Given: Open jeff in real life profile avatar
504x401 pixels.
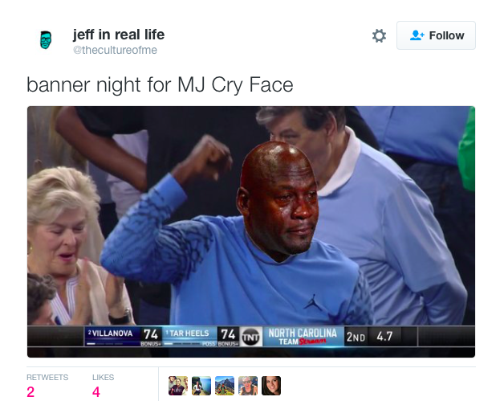Looking at the screenshot, I should [x=46, y=40].
